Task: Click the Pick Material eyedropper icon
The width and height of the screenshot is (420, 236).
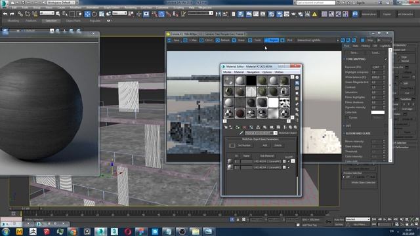Action: click(241, 133)
